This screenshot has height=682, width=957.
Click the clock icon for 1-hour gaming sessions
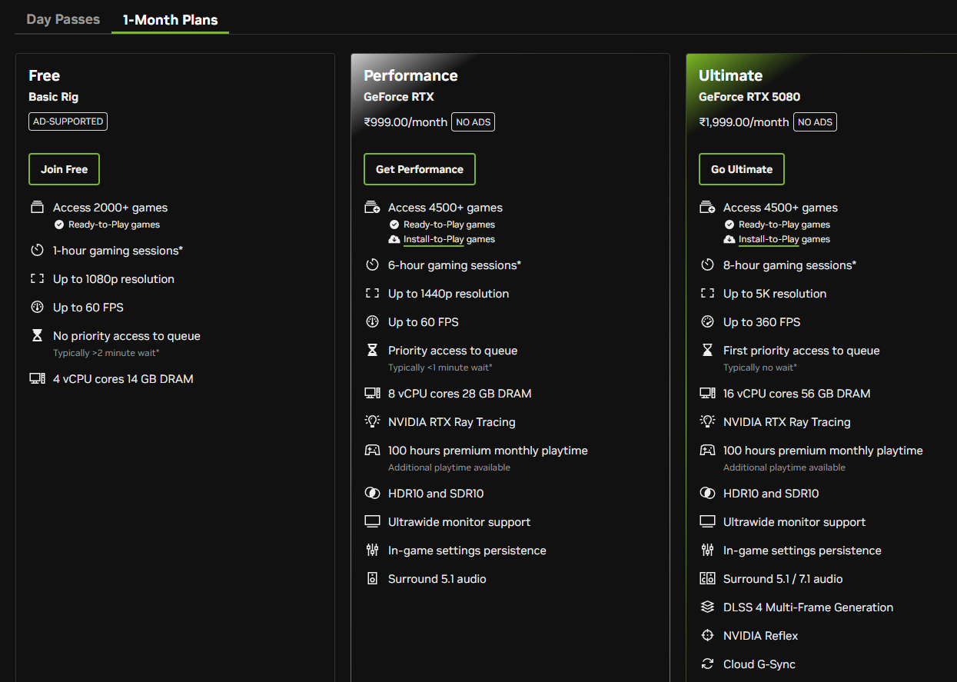click(37, 251)
